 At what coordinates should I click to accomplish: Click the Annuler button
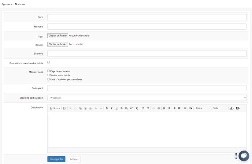click(74, 159)
